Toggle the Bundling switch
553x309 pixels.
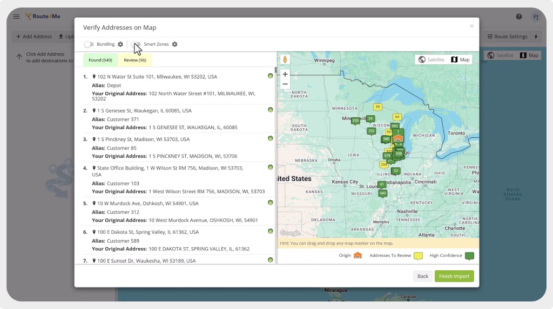pos(89,44)
